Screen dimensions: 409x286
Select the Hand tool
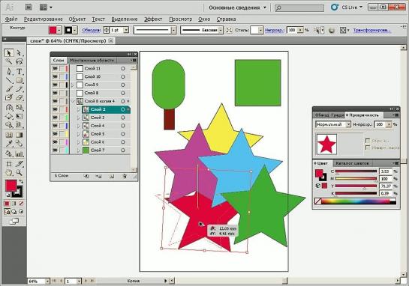click(x=8, y=172)
